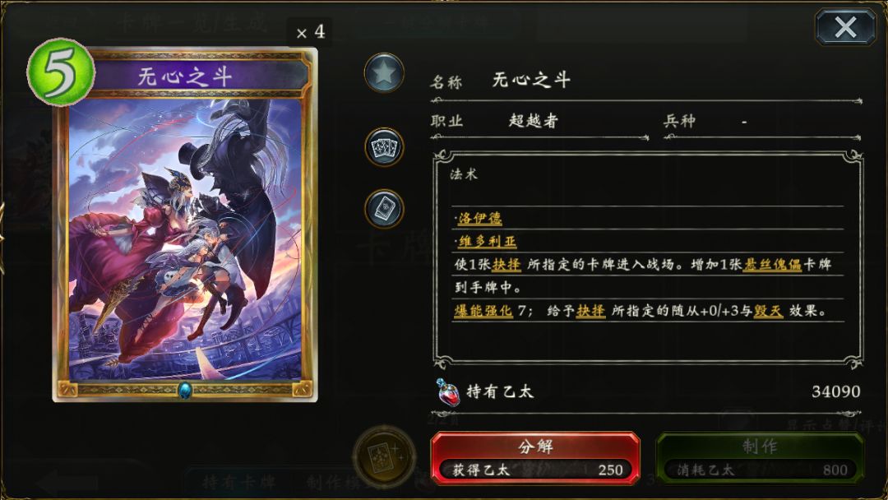Click the single card flip icon
The image size is (888, 500).
(384, 208)
